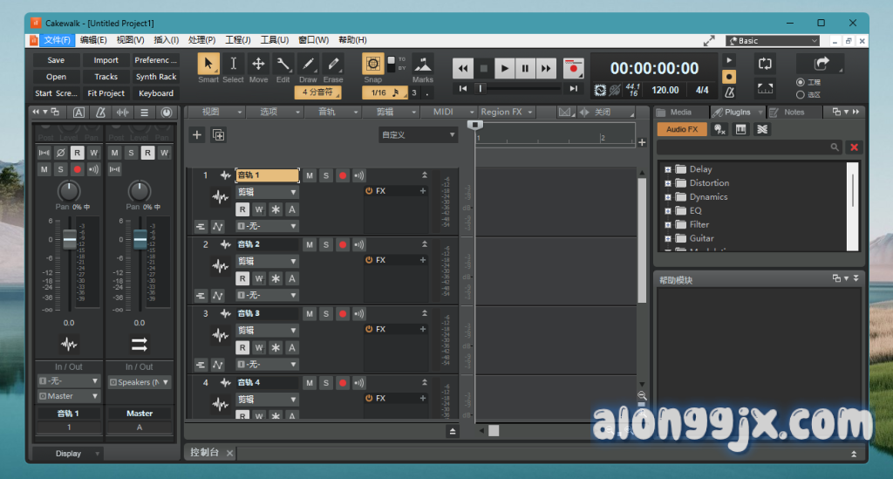Click the Import button
The height and width of the screenshot is (479, 893).
(x=106, y=60)
